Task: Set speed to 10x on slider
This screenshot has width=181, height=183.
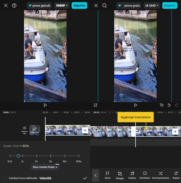Action: (x=65, y=156)
